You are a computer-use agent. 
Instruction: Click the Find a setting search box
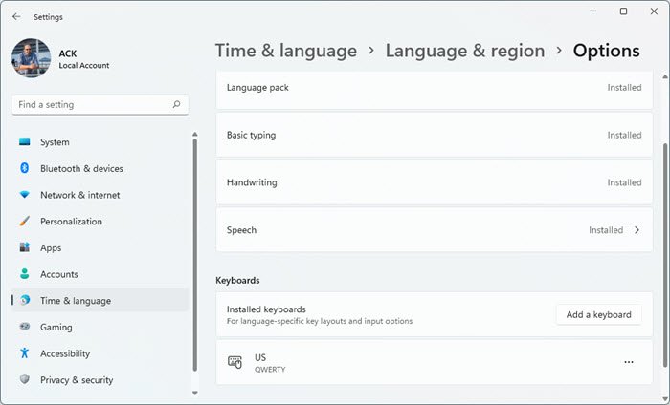coord(100,104)
